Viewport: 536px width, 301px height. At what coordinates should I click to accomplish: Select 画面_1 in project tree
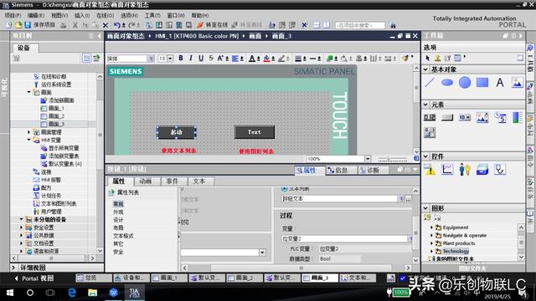[56, 108]
